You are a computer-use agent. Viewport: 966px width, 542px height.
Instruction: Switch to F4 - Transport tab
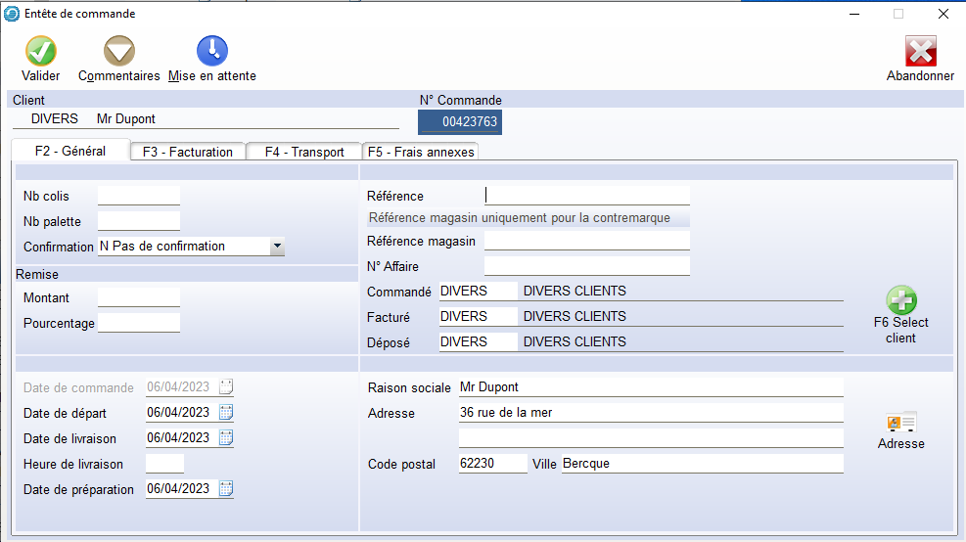click(304, 152)
